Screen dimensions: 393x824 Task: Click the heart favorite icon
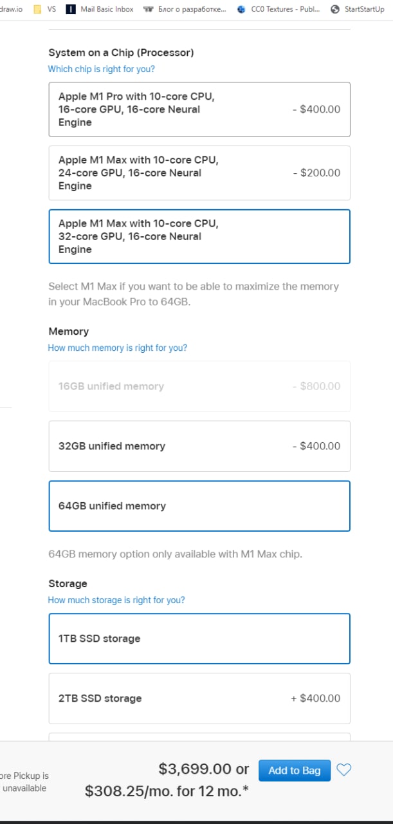344,770
